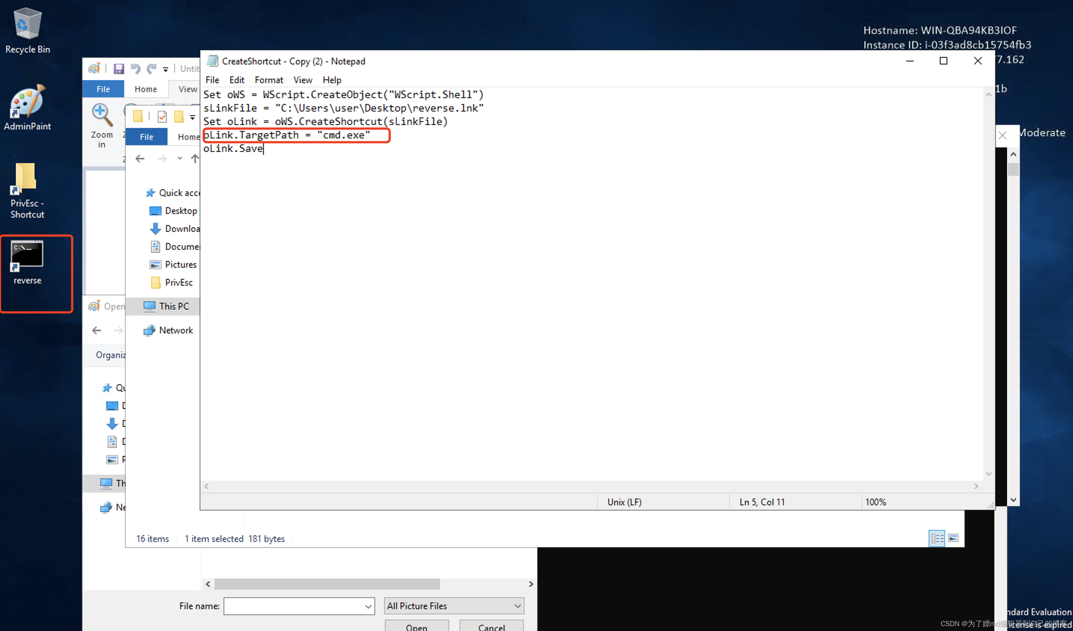This screenshot has height=631, width=1073.
Task: Select the zoom in magnifier icon
Action: point(101,116)
